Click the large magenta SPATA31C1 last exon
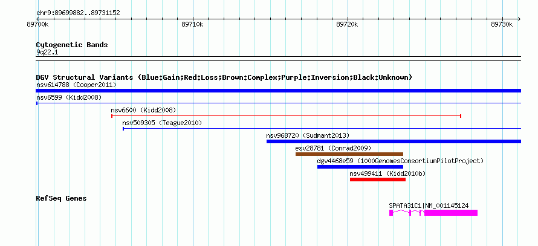Image resolution: width=538 pixels, height=246 pixels. tap(451, 213)
